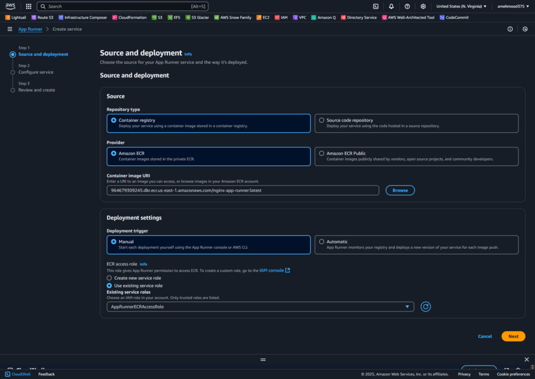Viewport: 535px width, 379px height.
Task: Open the IAM console link
Action: pyautogui.click(x=275, y=270)
